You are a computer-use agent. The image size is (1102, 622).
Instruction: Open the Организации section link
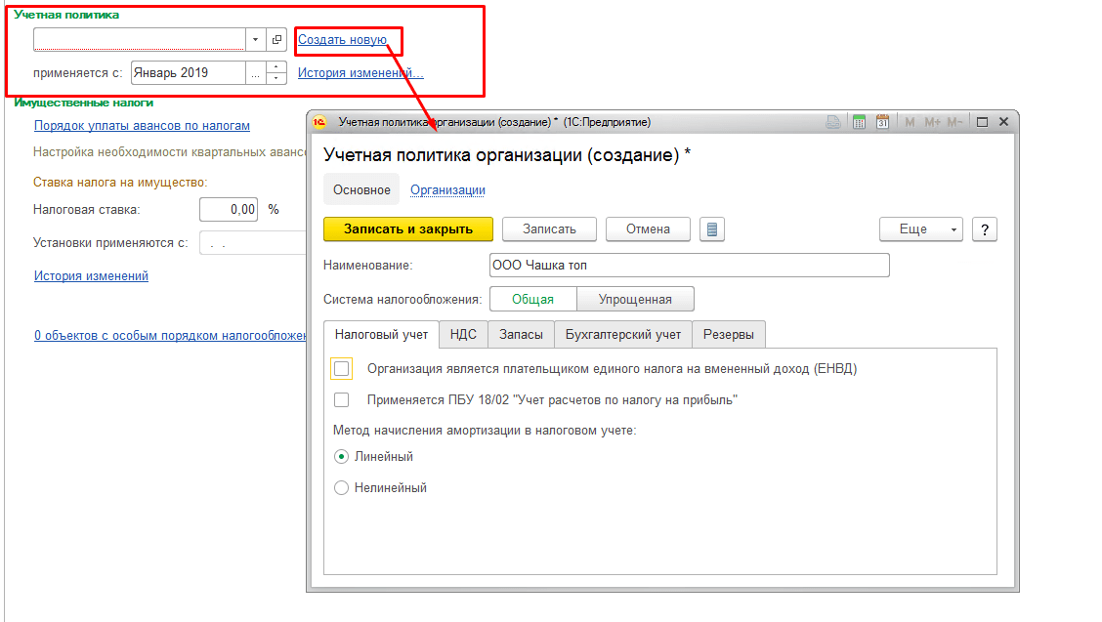(447, 189)
